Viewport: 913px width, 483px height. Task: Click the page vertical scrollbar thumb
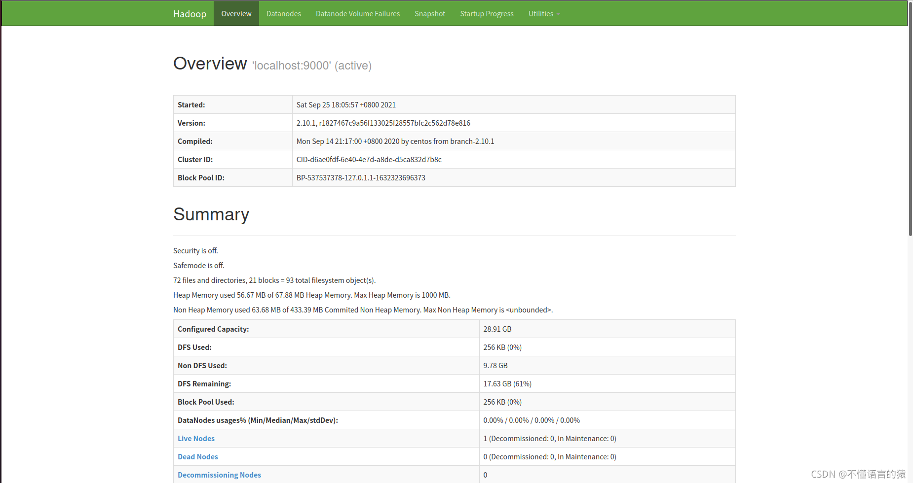coord(910,118)
